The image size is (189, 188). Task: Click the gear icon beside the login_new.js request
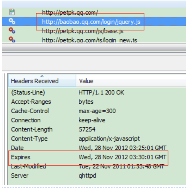click(12, 39)
